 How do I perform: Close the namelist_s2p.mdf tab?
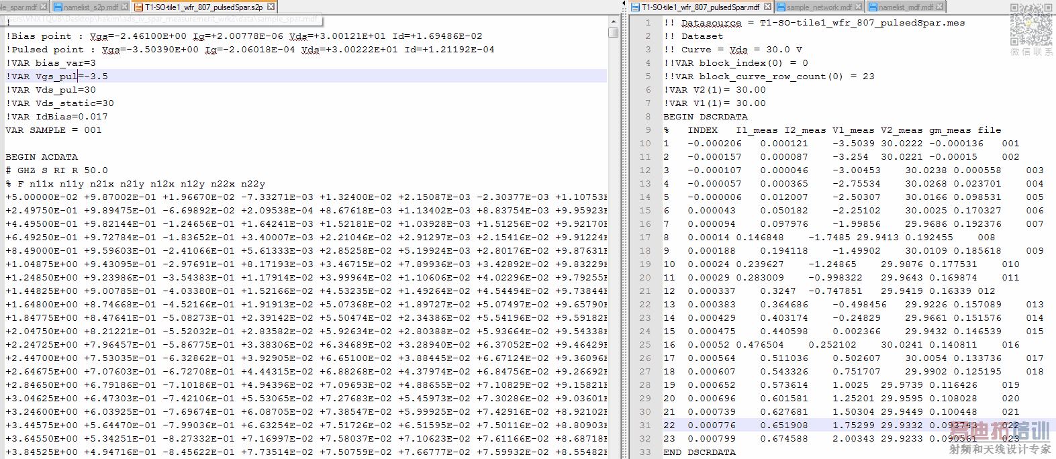(x=125, y=7)
